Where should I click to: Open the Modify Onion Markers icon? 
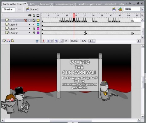[x=61, y=41]
